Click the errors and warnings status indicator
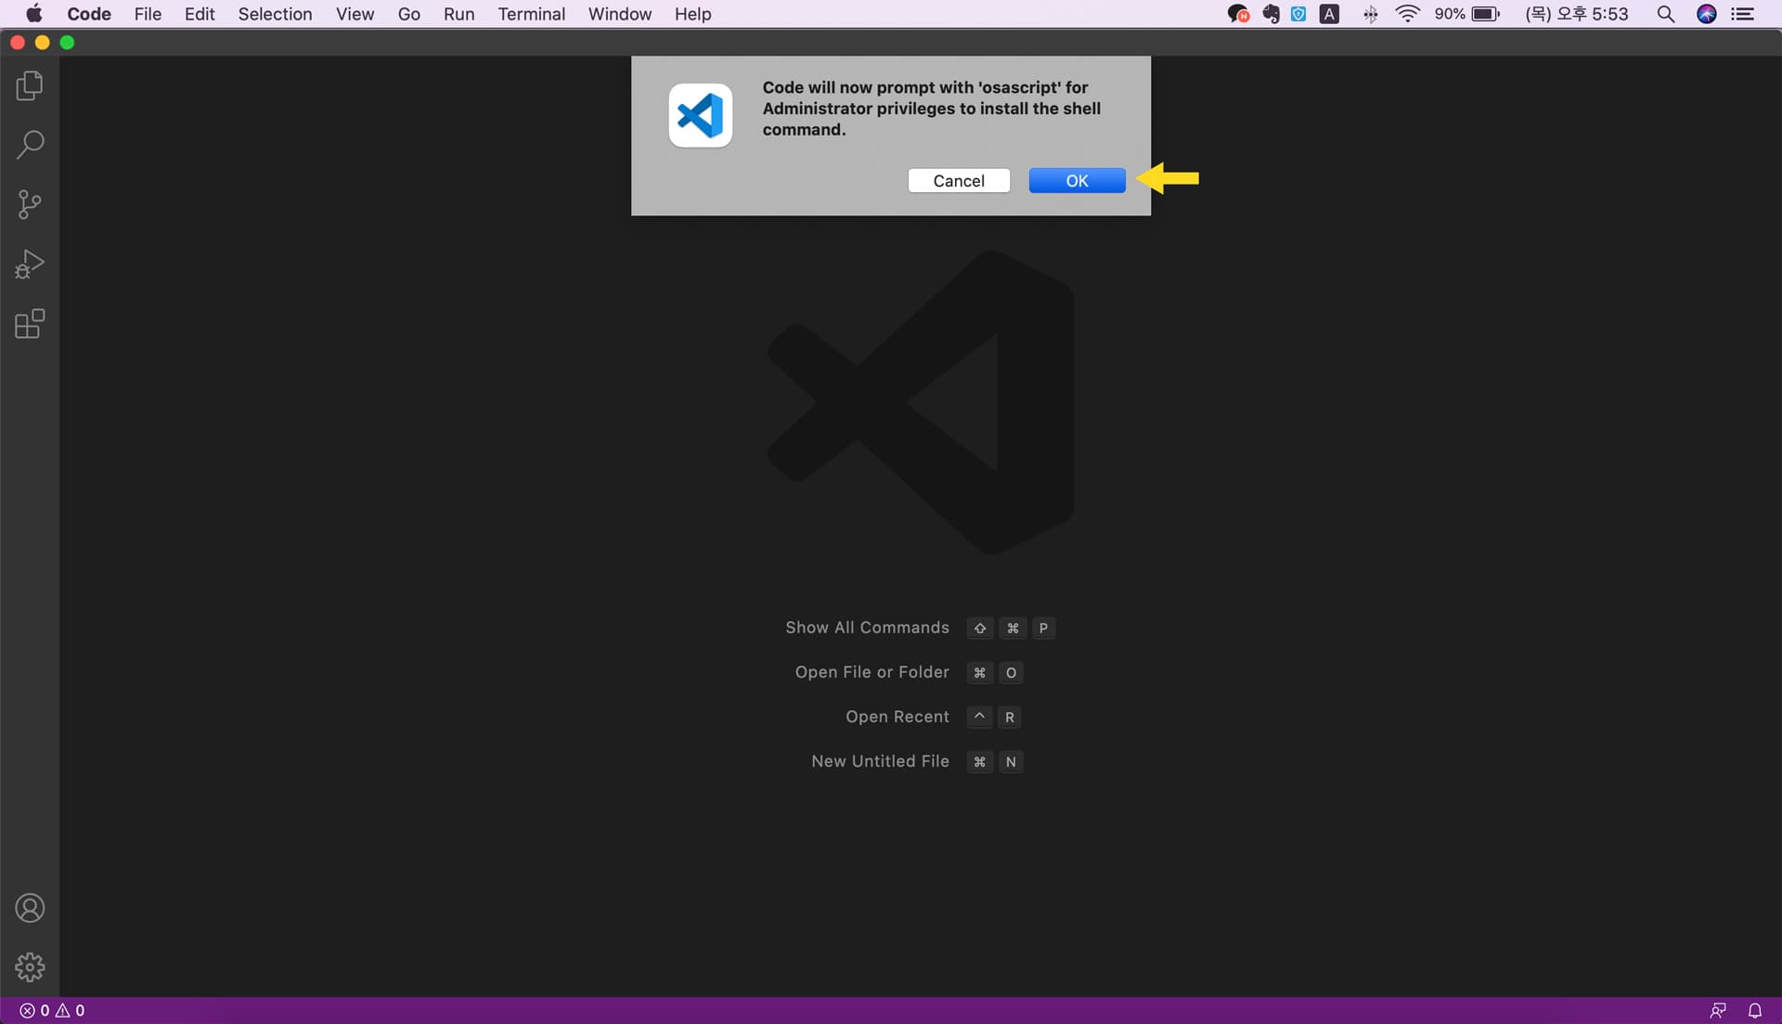This screenshot has height=1024, width=1782. [52, 1010]
